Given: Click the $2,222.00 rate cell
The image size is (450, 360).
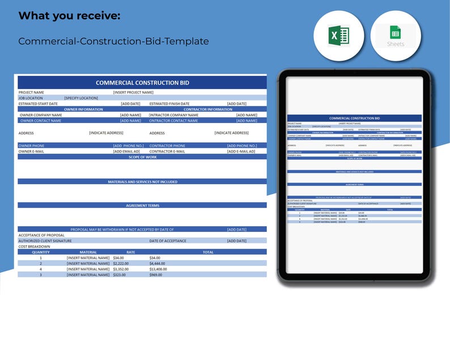Looking at the screenshot, I should pos(121,264).
